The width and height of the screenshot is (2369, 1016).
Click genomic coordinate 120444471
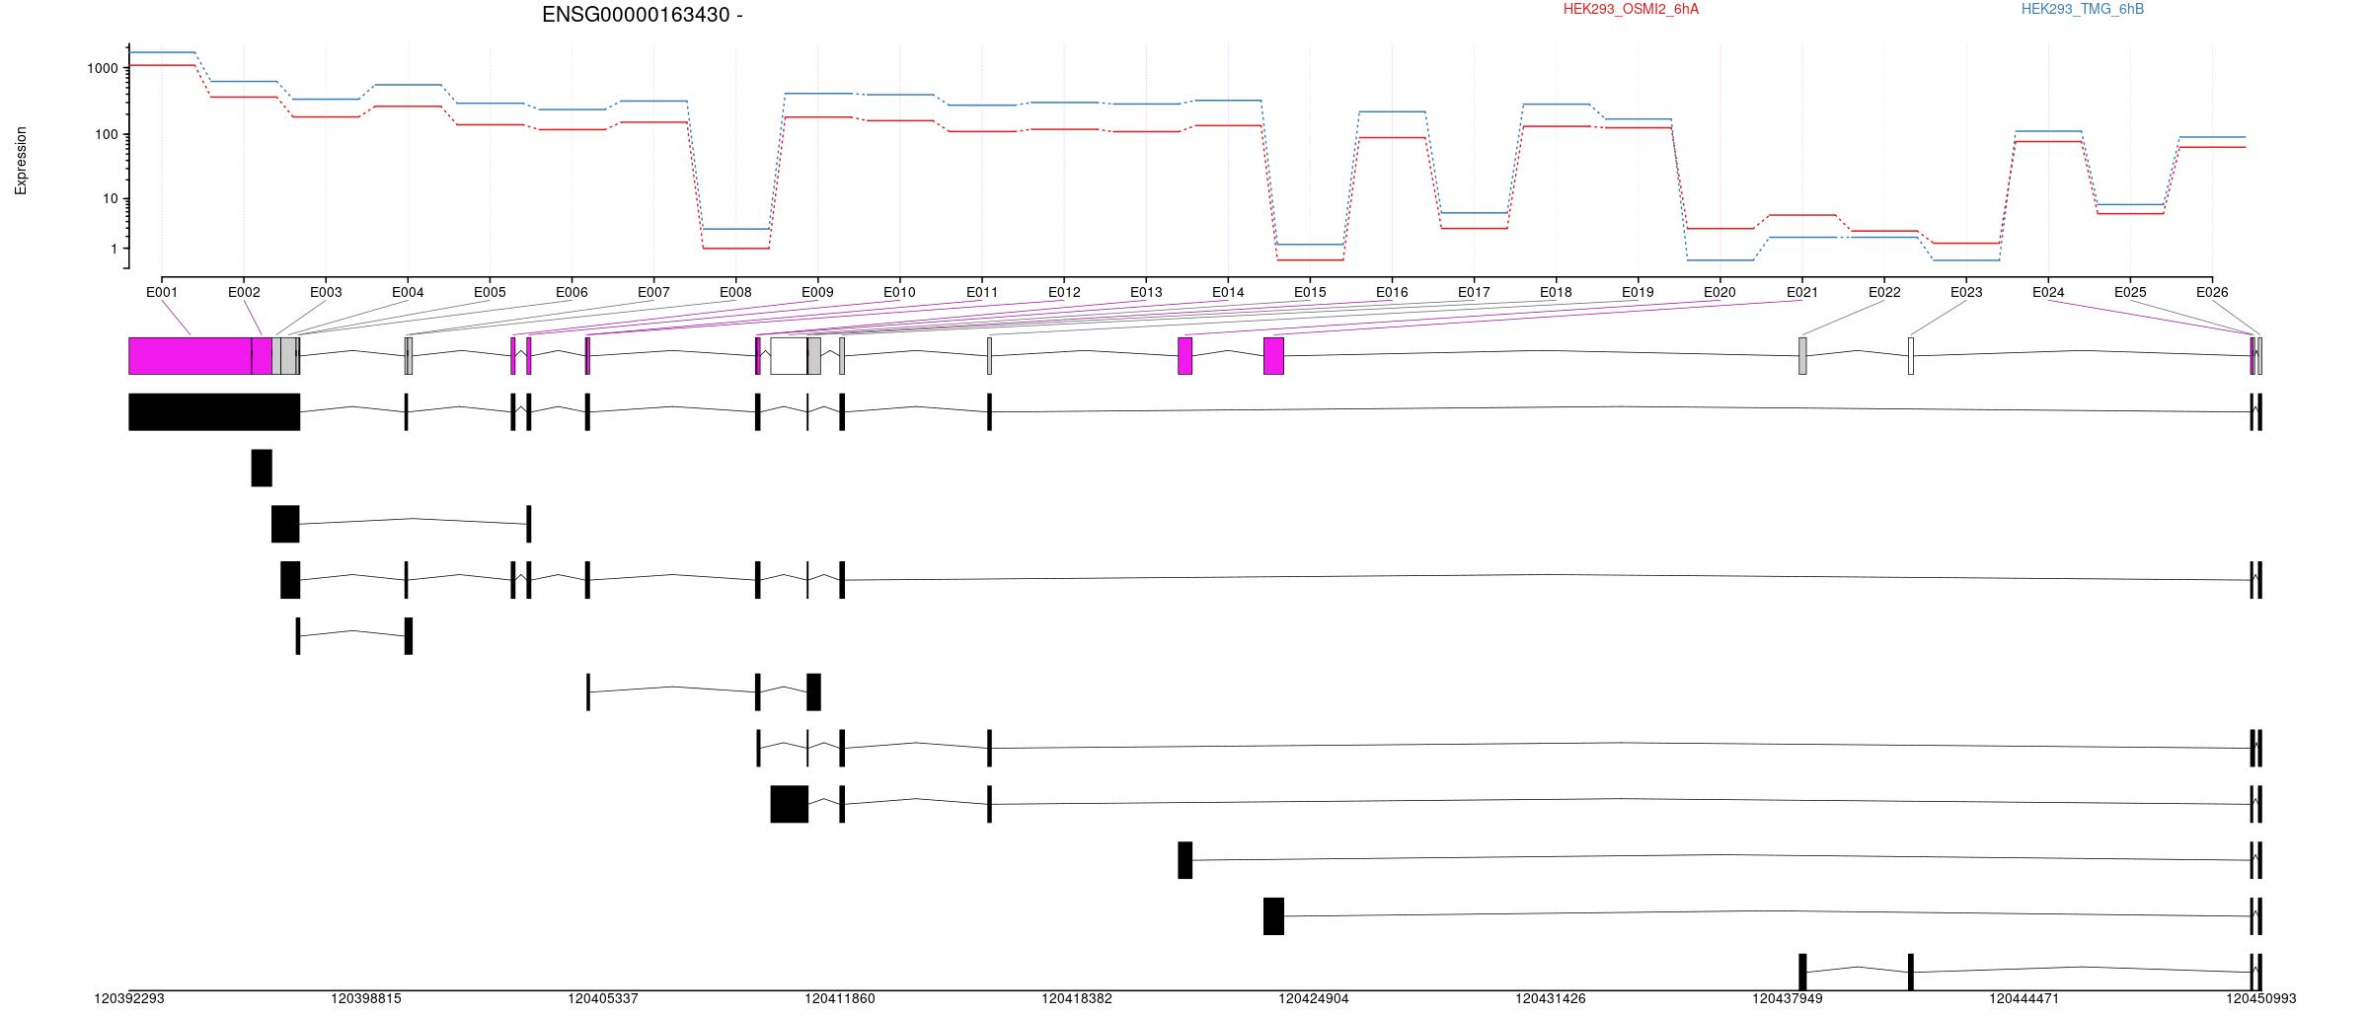point(2025,998)
